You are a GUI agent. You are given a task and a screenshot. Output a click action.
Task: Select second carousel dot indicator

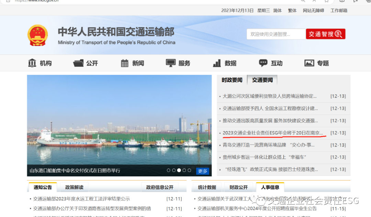click(x=174, y=170)
